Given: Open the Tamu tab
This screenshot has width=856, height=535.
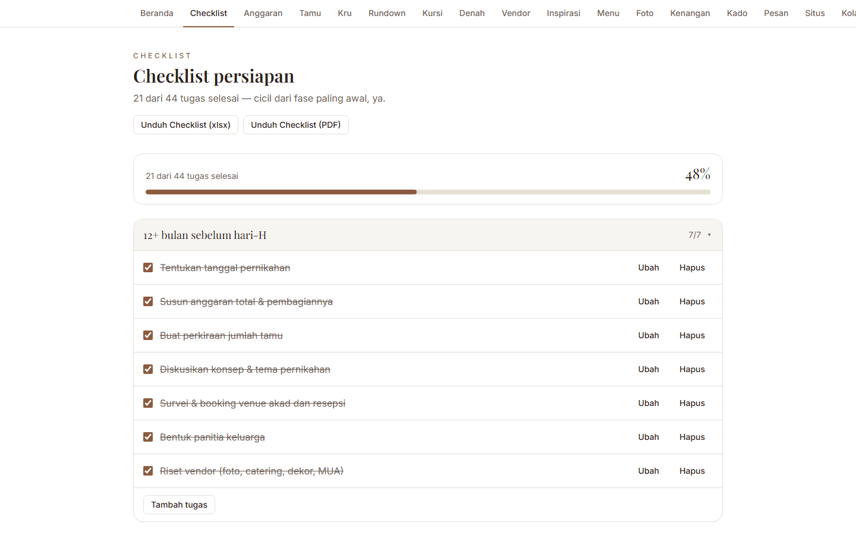Looking at the screenshot, I should [310, 13].
